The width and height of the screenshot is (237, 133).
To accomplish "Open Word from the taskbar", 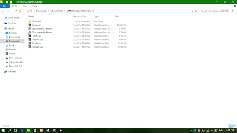I will pyautogui.click(x=48, y=130).
